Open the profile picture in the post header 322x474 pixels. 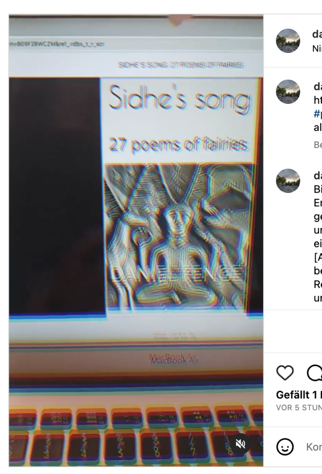click(x=288, y=41)
